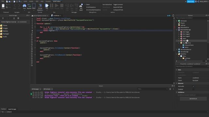Open the All Messages filter dropdown
The image size is (209, 117).
36,89
